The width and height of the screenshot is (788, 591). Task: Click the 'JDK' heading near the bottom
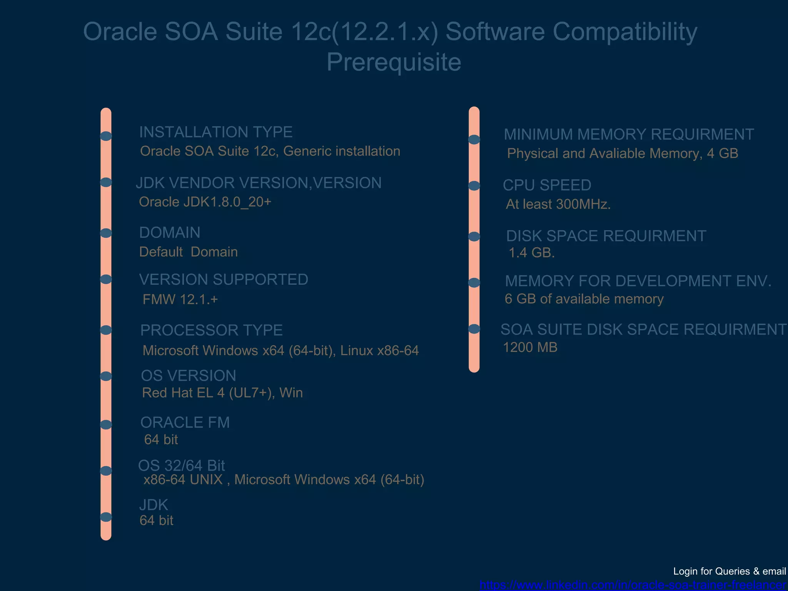(154, 505)
